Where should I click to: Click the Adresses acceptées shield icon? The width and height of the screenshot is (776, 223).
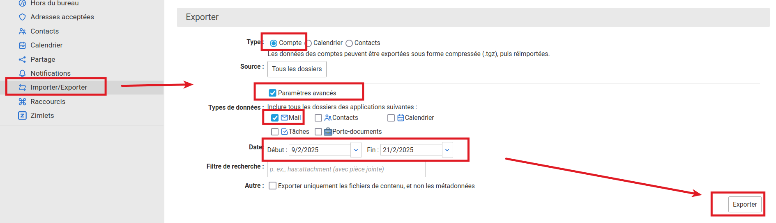pyautogui.click(x=22, y=17)
